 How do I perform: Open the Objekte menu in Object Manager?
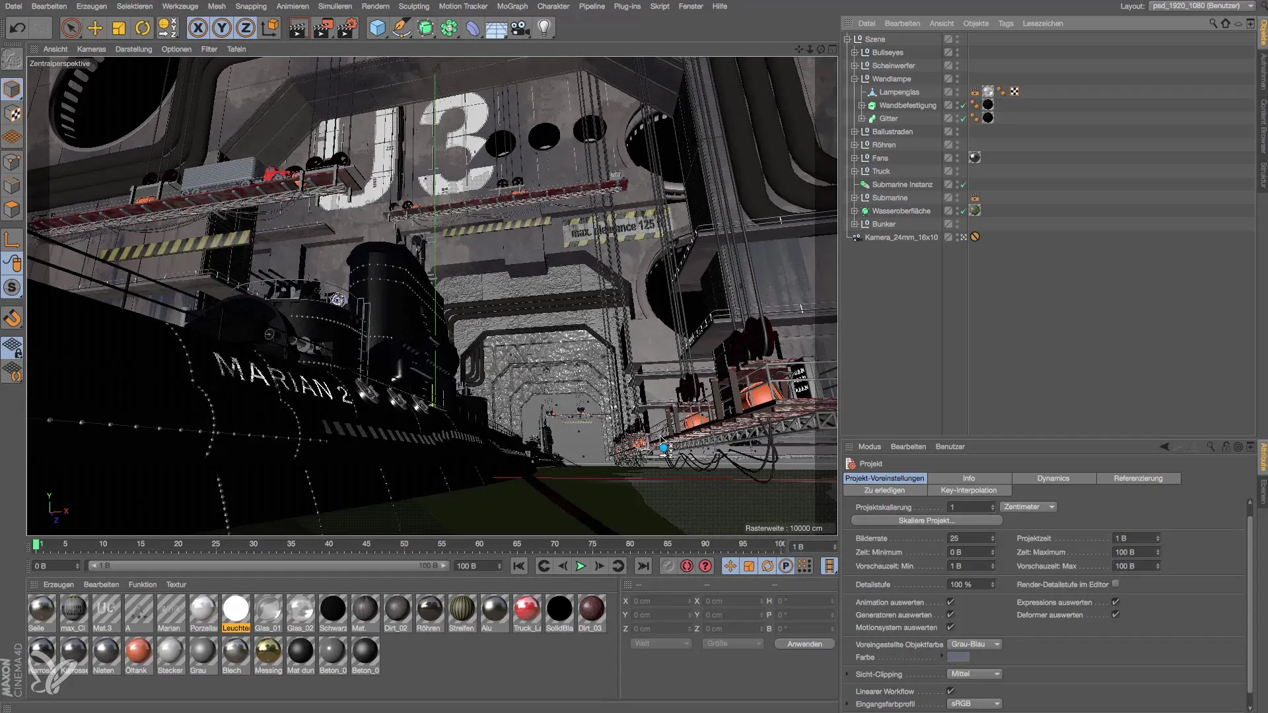(975, 23)
